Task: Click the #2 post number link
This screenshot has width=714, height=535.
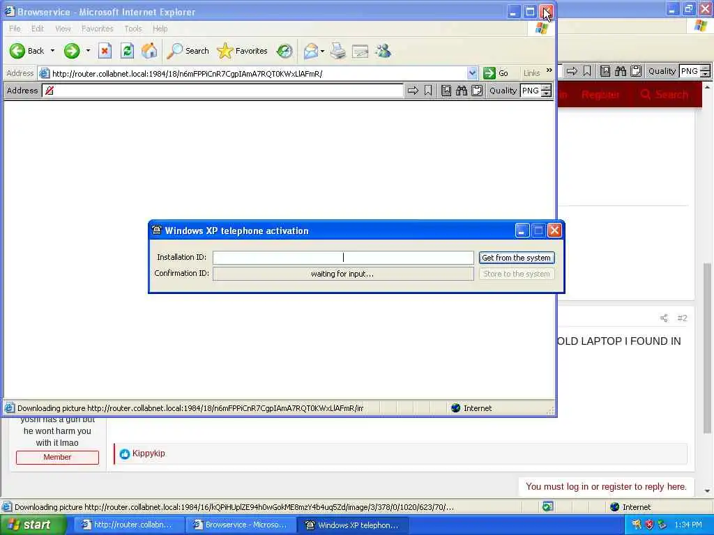Action: point(682,318)
